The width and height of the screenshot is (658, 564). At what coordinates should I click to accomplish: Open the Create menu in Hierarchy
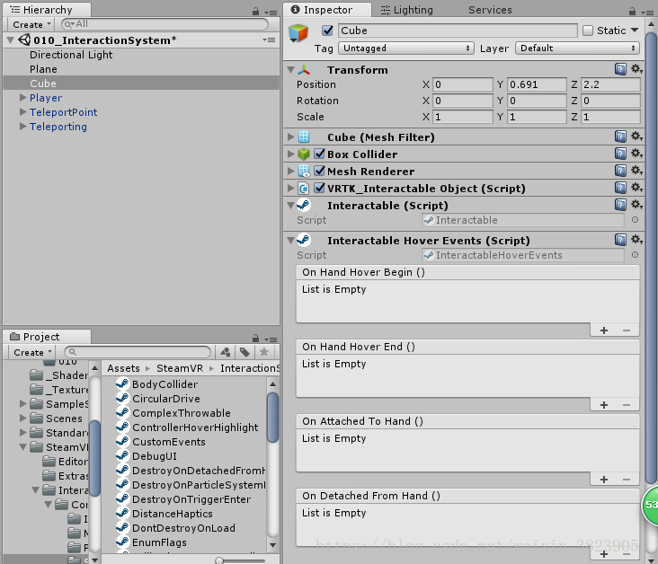point(31,25)
